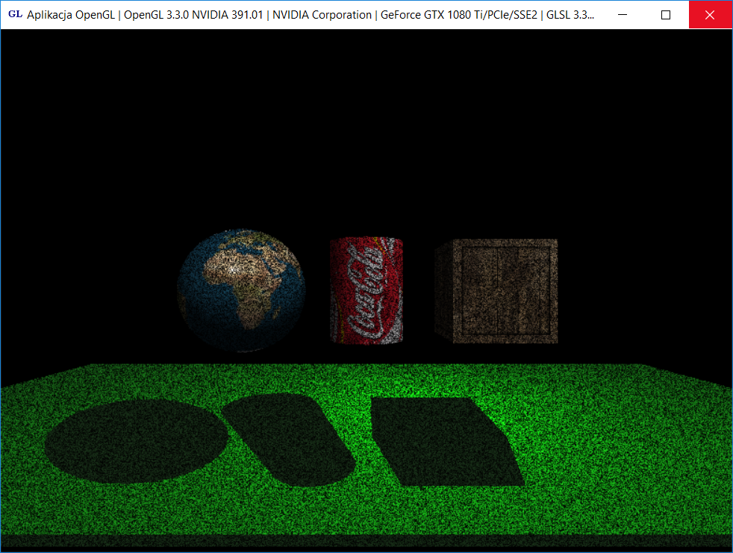Image resolution: width=733 pixels, height=553 pixels.
Task: Click the angular shadow of the crate
Action: (444, 439)
